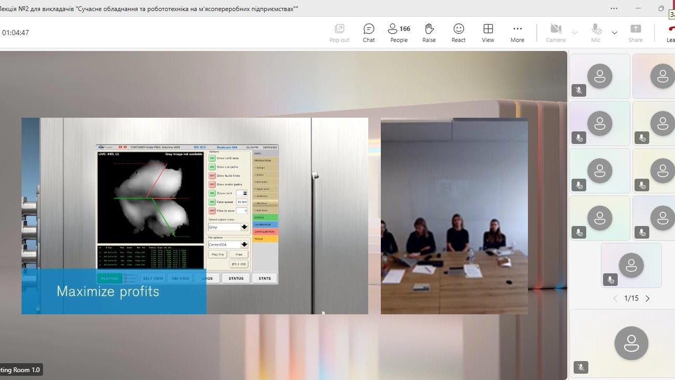Change the meeting View layout
Image resolution: width=675 pixels, height=380 pixels.
pyautogui.click(x=488, y=33)
